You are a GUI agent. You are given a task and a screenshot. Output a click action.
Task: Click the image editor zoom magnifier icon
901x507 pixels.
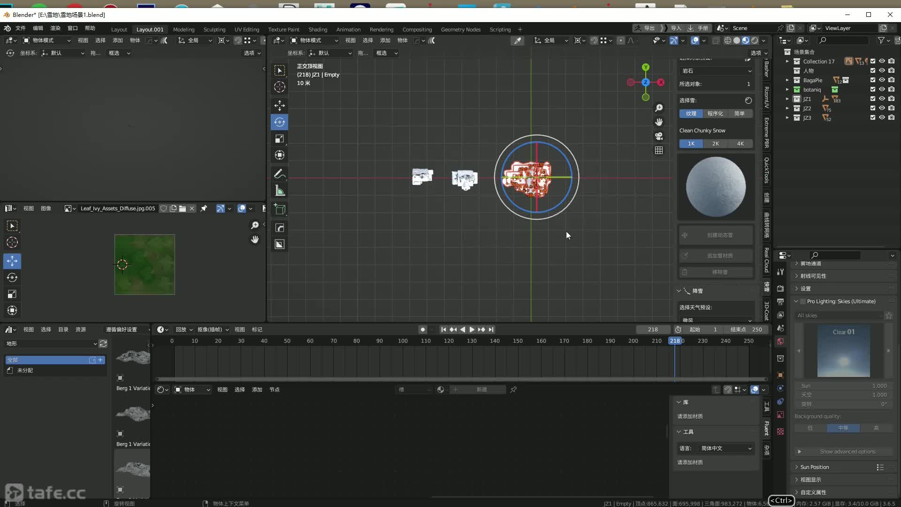255,225
